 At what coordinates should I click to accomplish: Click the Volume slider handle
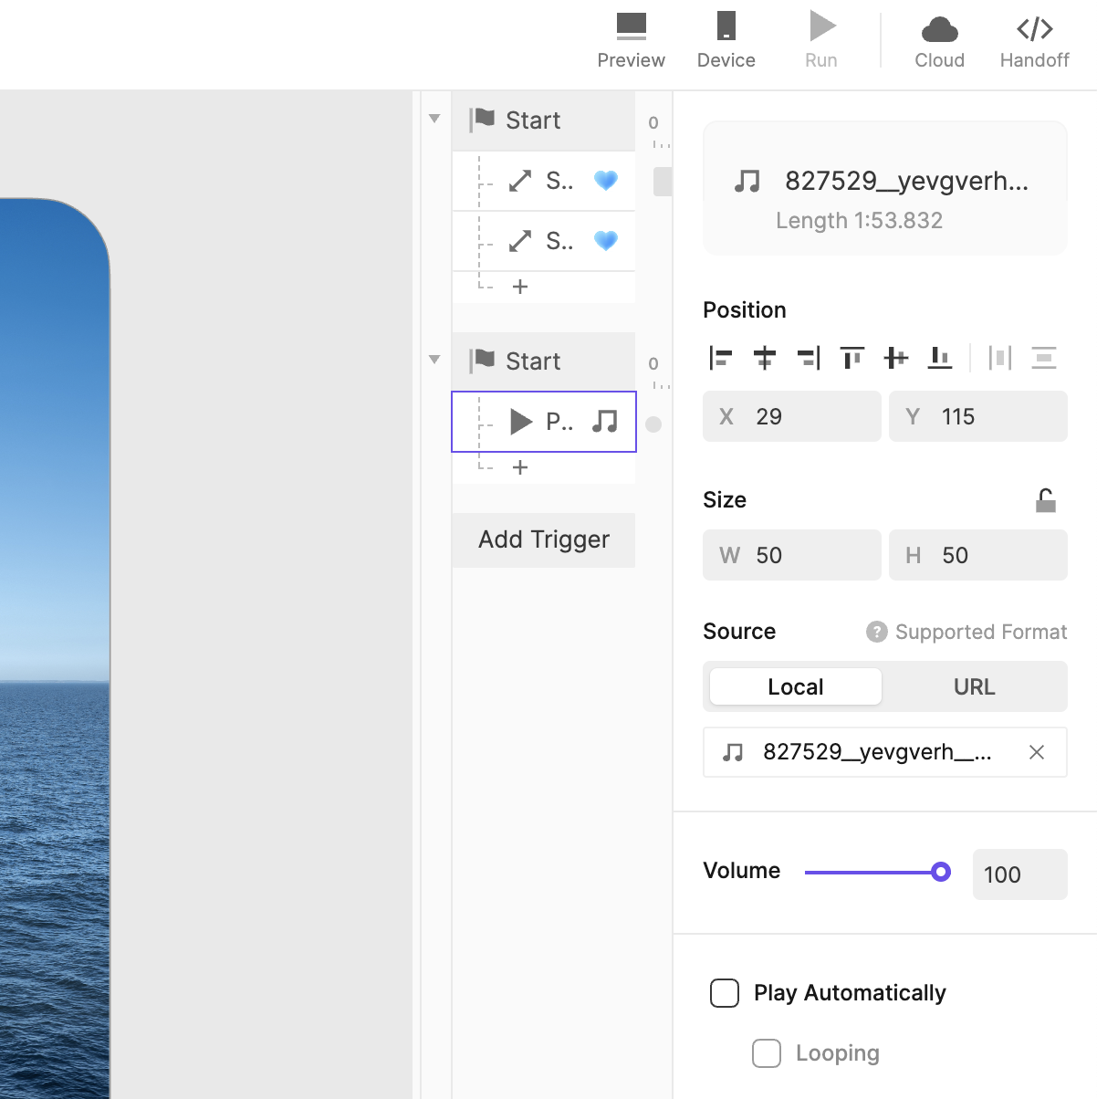[941, 873]
